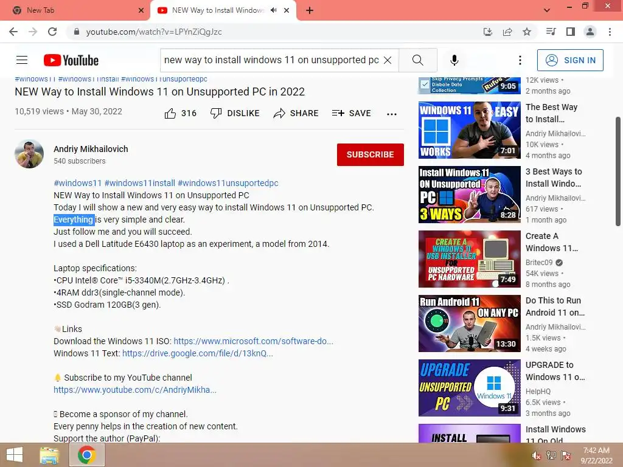The image size is (623, 467).
Task: Go to YouTube home via logo
Action: click(71, 60)
